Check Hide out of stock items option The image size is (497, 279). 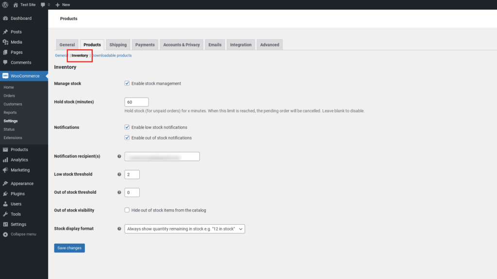point(127,210)
